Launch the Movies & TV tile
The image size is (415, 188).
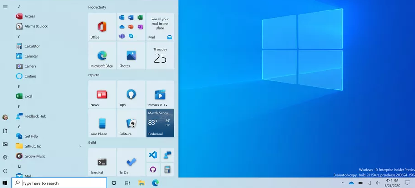coord(160,94)
